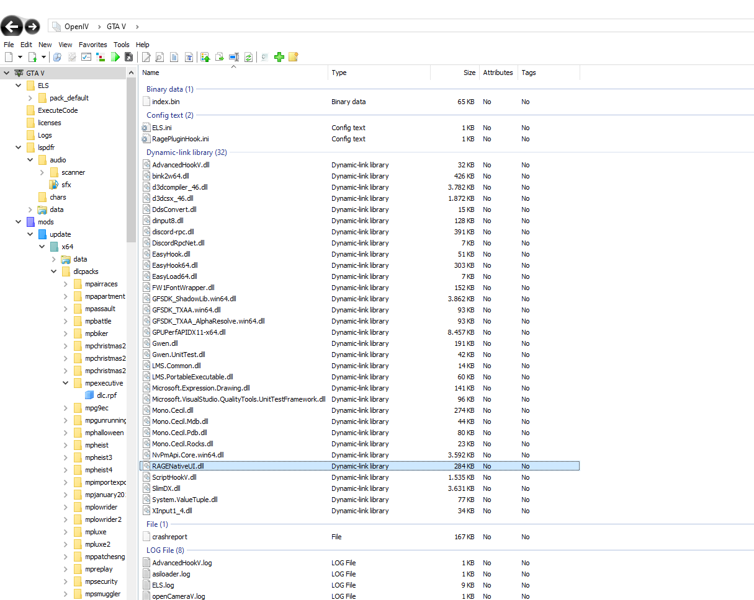The width and height of the screenshot is (754, 600).
Task: Click the green refresh arrows icon
Action: tap(248, 57)
